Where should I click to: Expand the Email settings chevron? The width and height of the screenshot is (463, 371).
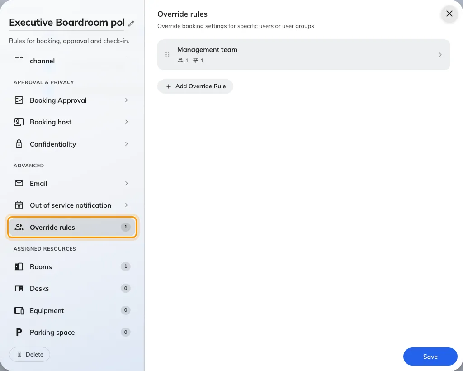pos(127,183)
